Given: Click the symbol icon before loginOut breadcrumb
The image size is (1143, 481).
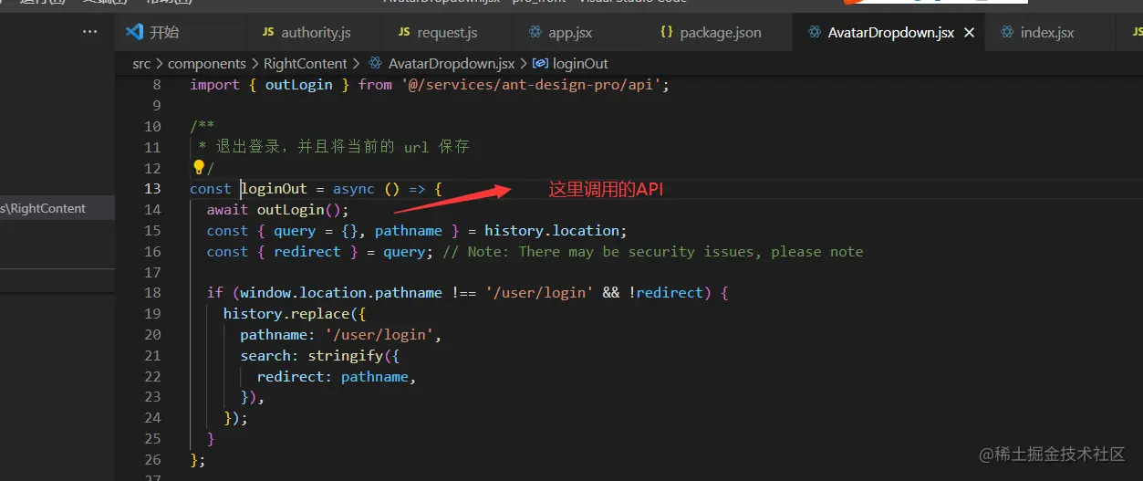Looking at the screenshot, I should (x=539, y=64).
